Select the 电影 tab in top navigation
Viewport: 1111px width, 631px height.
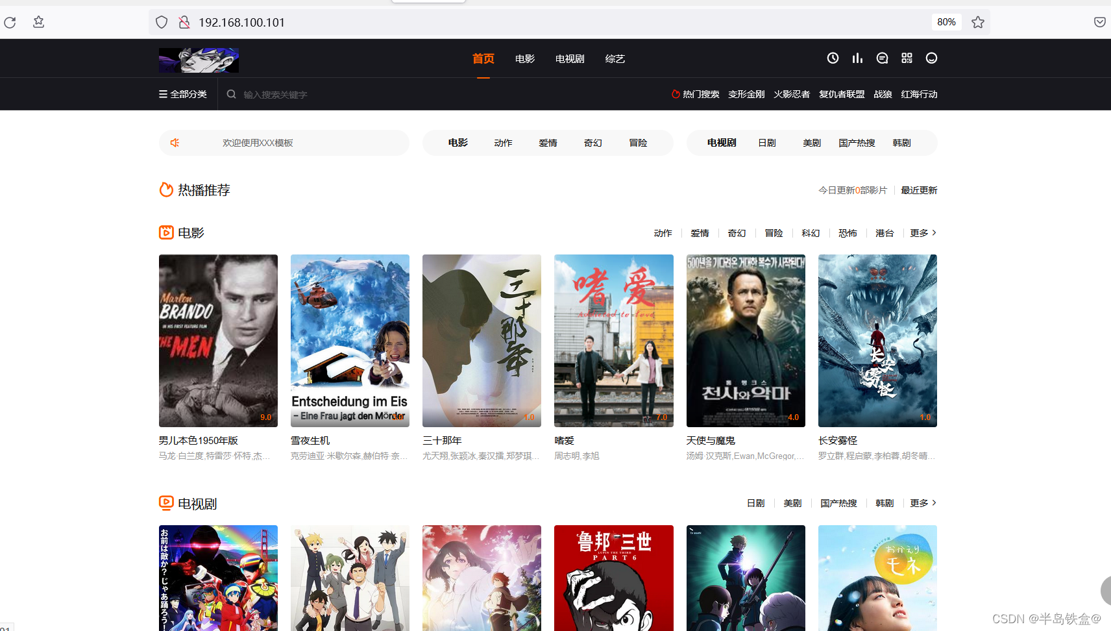pos(525,59)
